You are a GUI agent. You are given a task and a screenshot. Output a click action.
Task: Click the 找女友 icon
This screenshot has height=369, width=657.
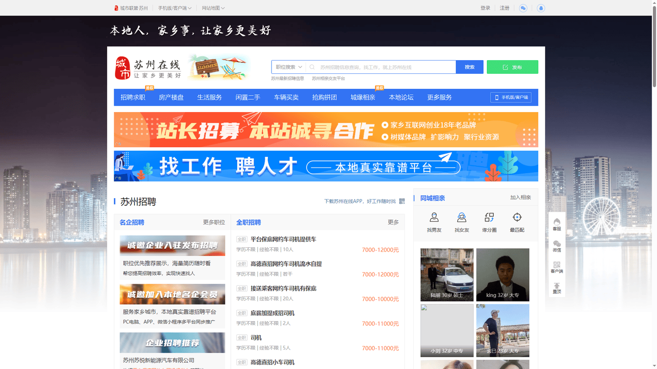click(x=462, y=217)
